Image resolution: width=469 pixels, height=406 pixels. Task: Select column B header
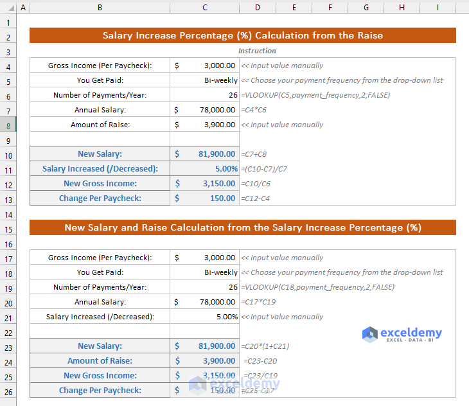coord(100,8)
